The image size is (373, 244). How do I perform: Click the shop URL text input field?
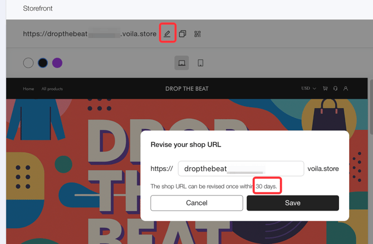pos(241,168)
